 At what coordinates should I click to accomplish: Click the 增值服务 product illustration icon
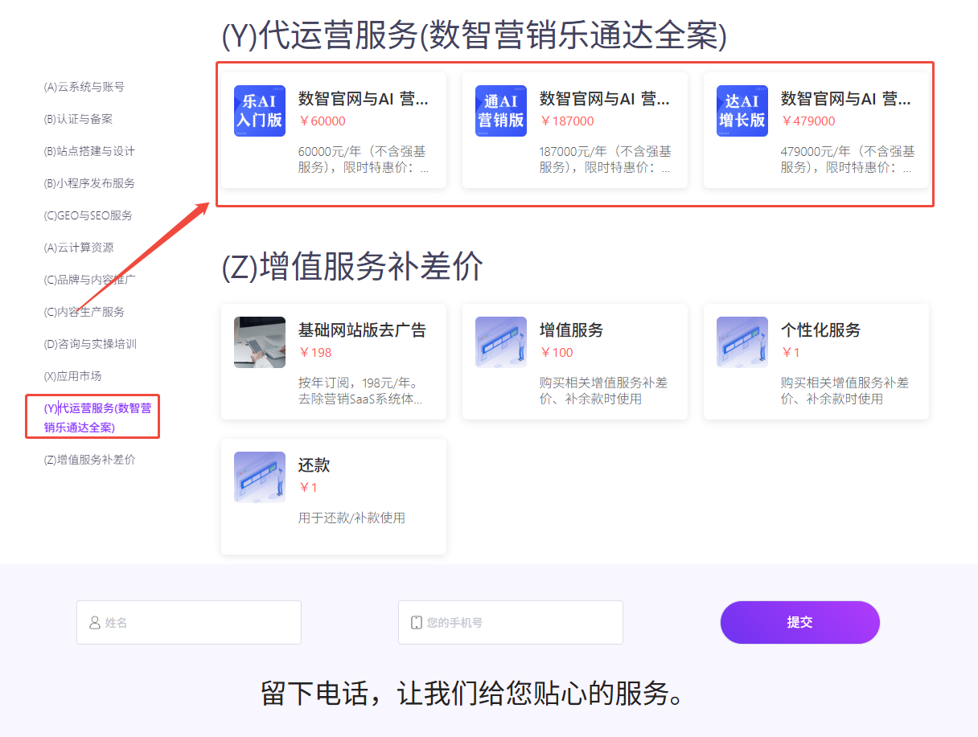[x=500, y=342]
